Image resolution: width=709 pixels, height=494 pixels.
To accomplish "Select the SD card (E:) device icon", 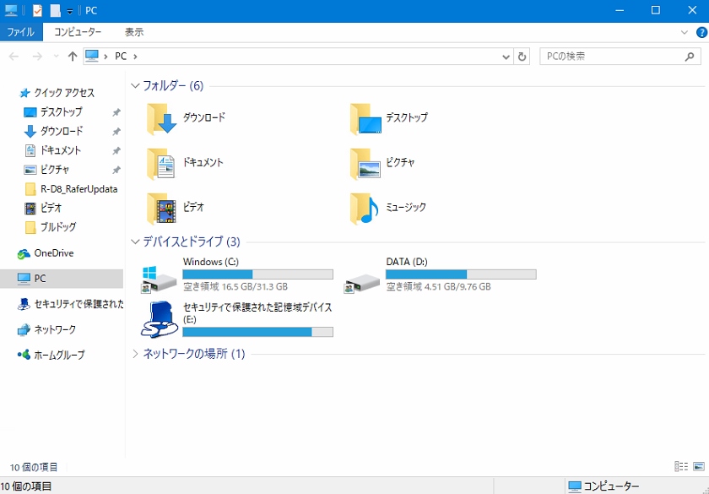I will pyautogui.click(x=159, y=319).
